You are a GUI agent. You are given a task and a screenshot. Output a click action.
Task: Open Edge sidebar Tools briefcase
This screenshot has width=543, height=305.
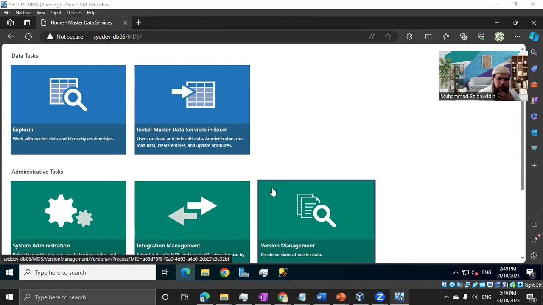[534, 84]
